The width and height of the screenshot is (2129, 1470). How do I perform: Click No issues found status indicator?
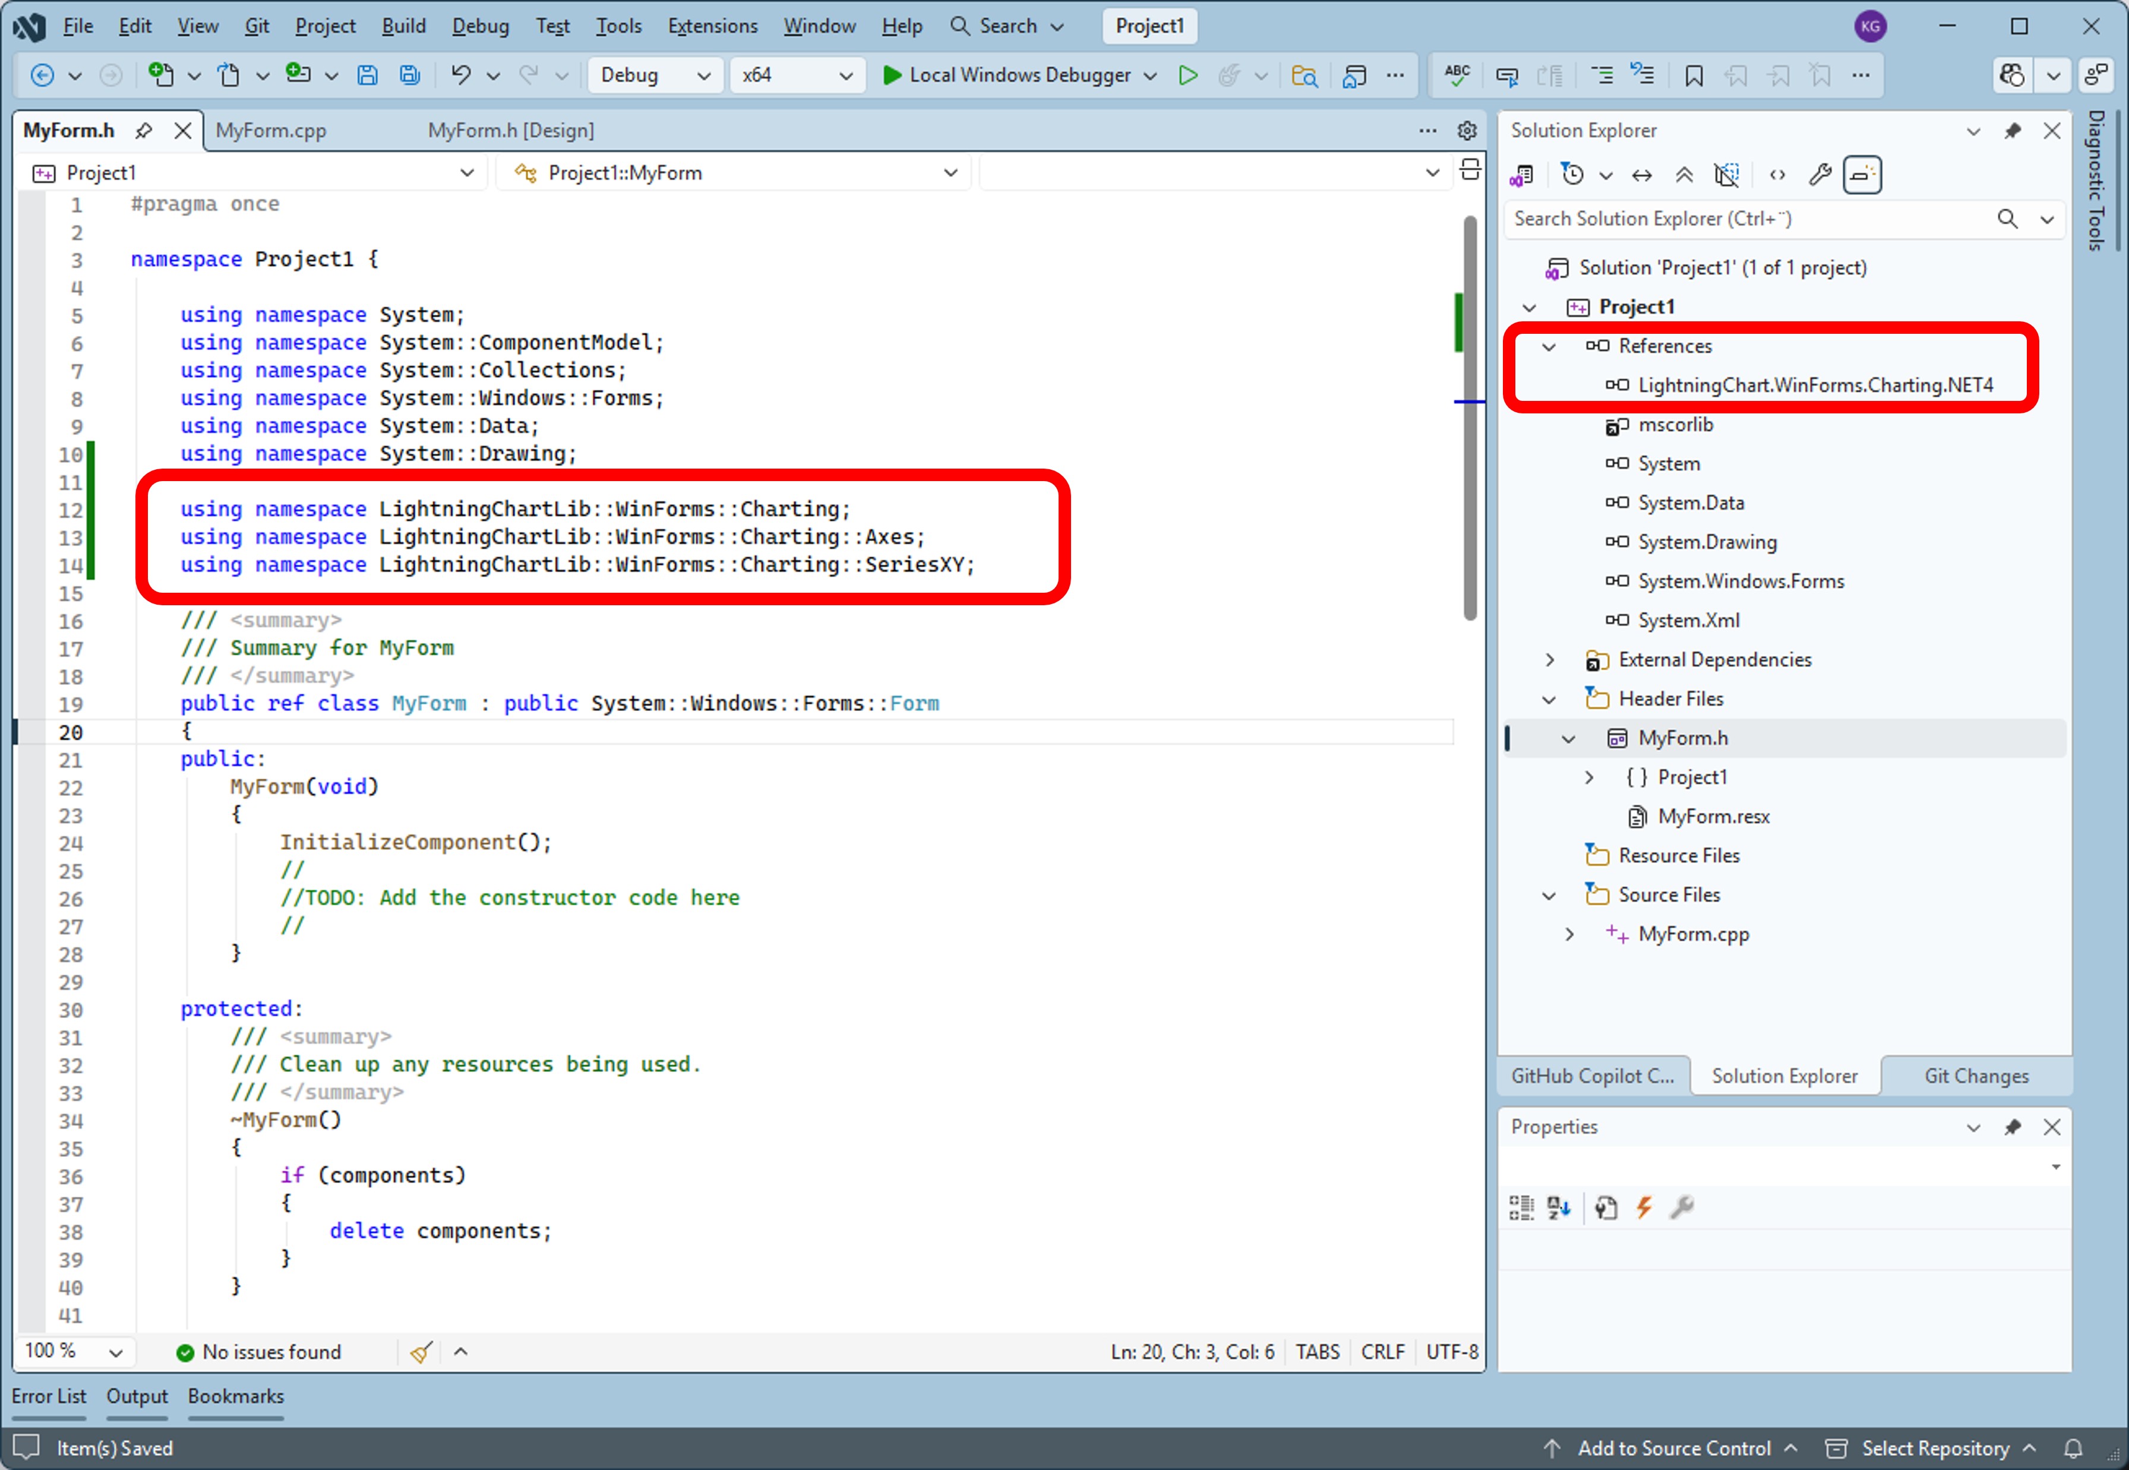[x=259, y=1352]
